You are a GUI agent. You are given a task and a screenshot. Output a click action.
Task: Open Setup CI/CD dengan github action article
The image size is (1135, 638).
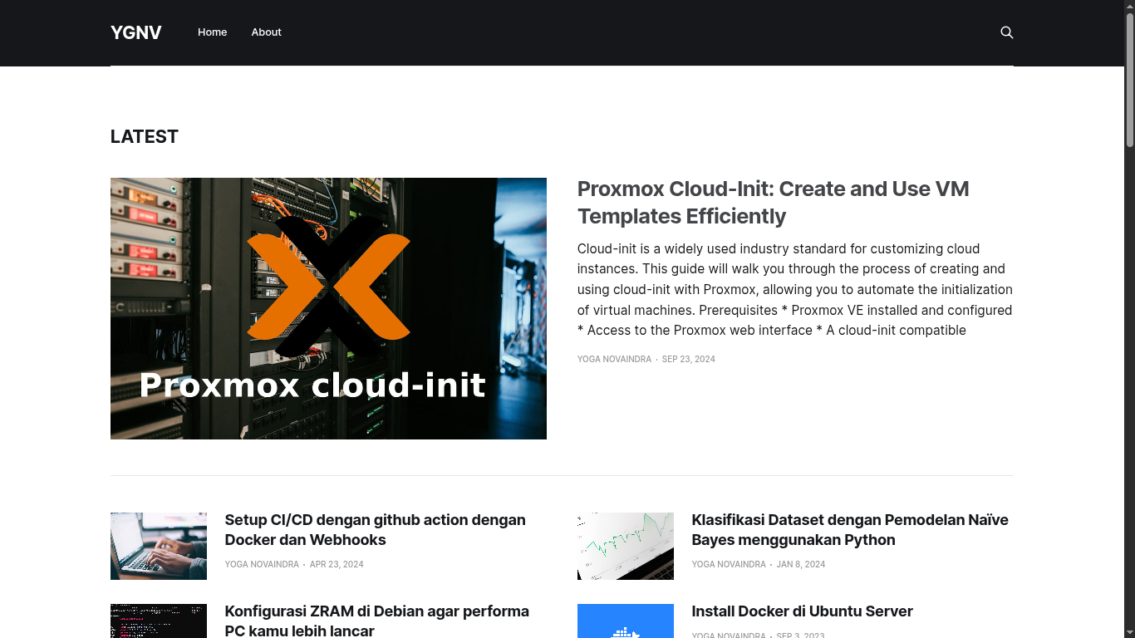point(376,529)
